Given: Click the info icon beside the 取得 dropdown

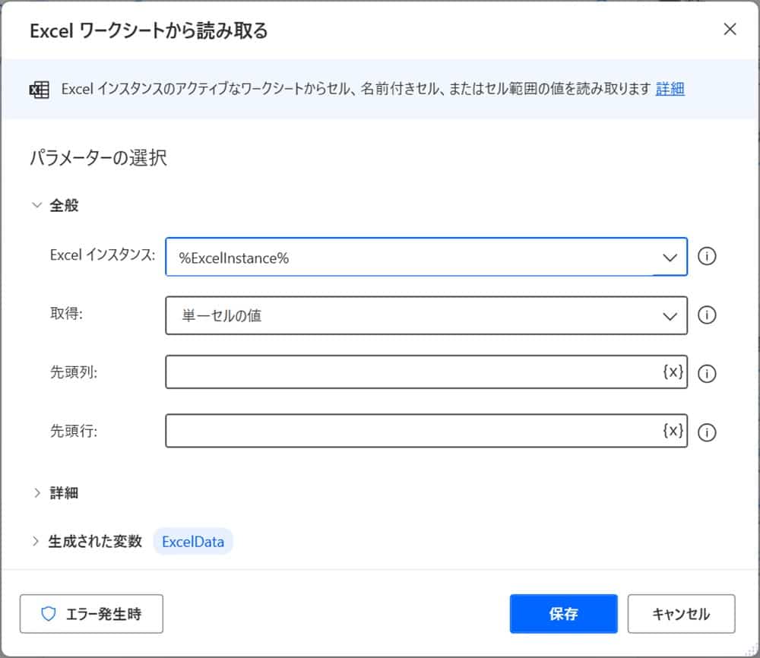Looking at the screenshot, I should (x=707, y=315).
